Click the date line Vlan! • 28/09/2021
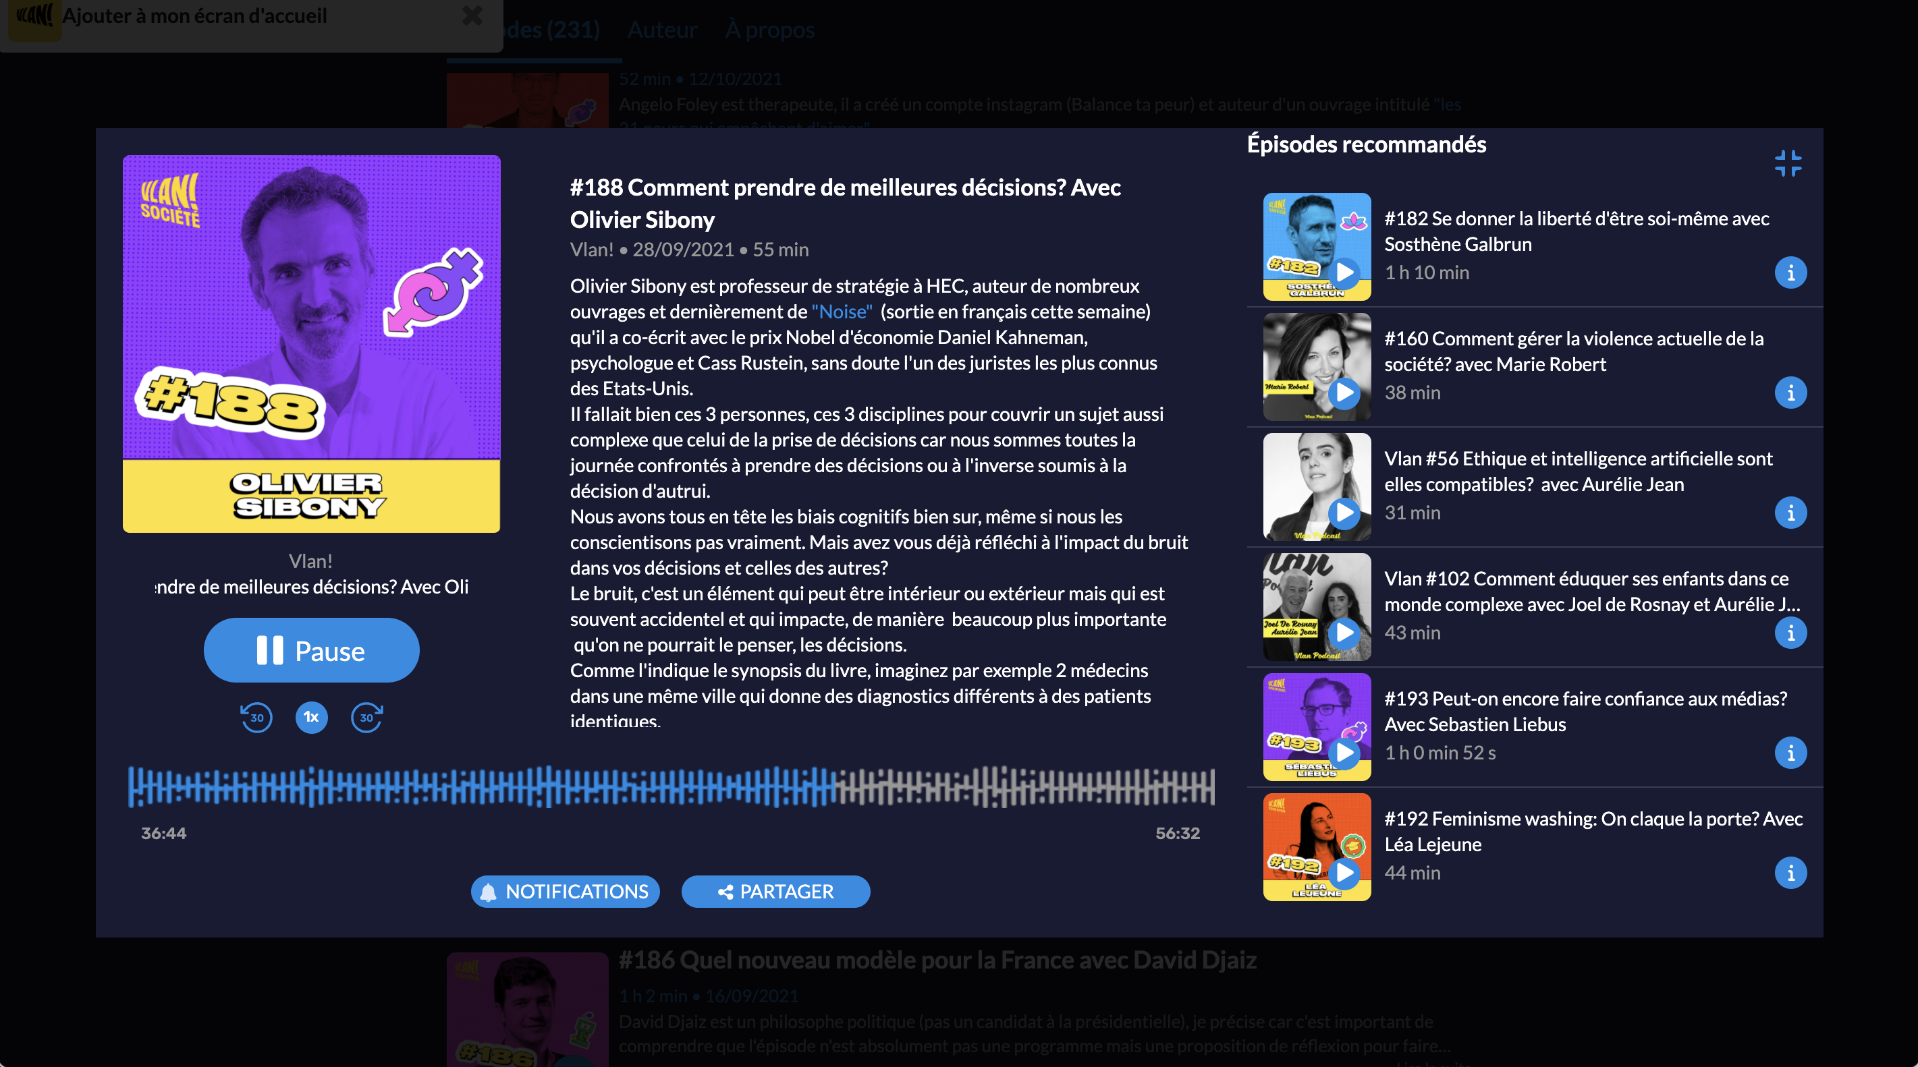 [x=689, y=250]
